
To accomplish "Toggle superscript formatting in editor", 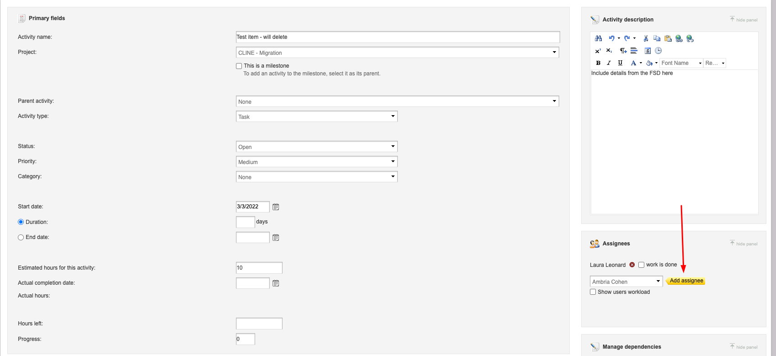I will (x=598, y=51).
